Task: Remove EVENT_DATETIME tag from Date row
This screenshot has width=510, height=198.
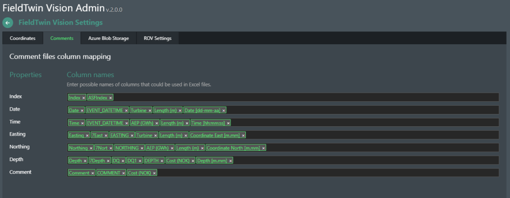Action: point(126,111)
